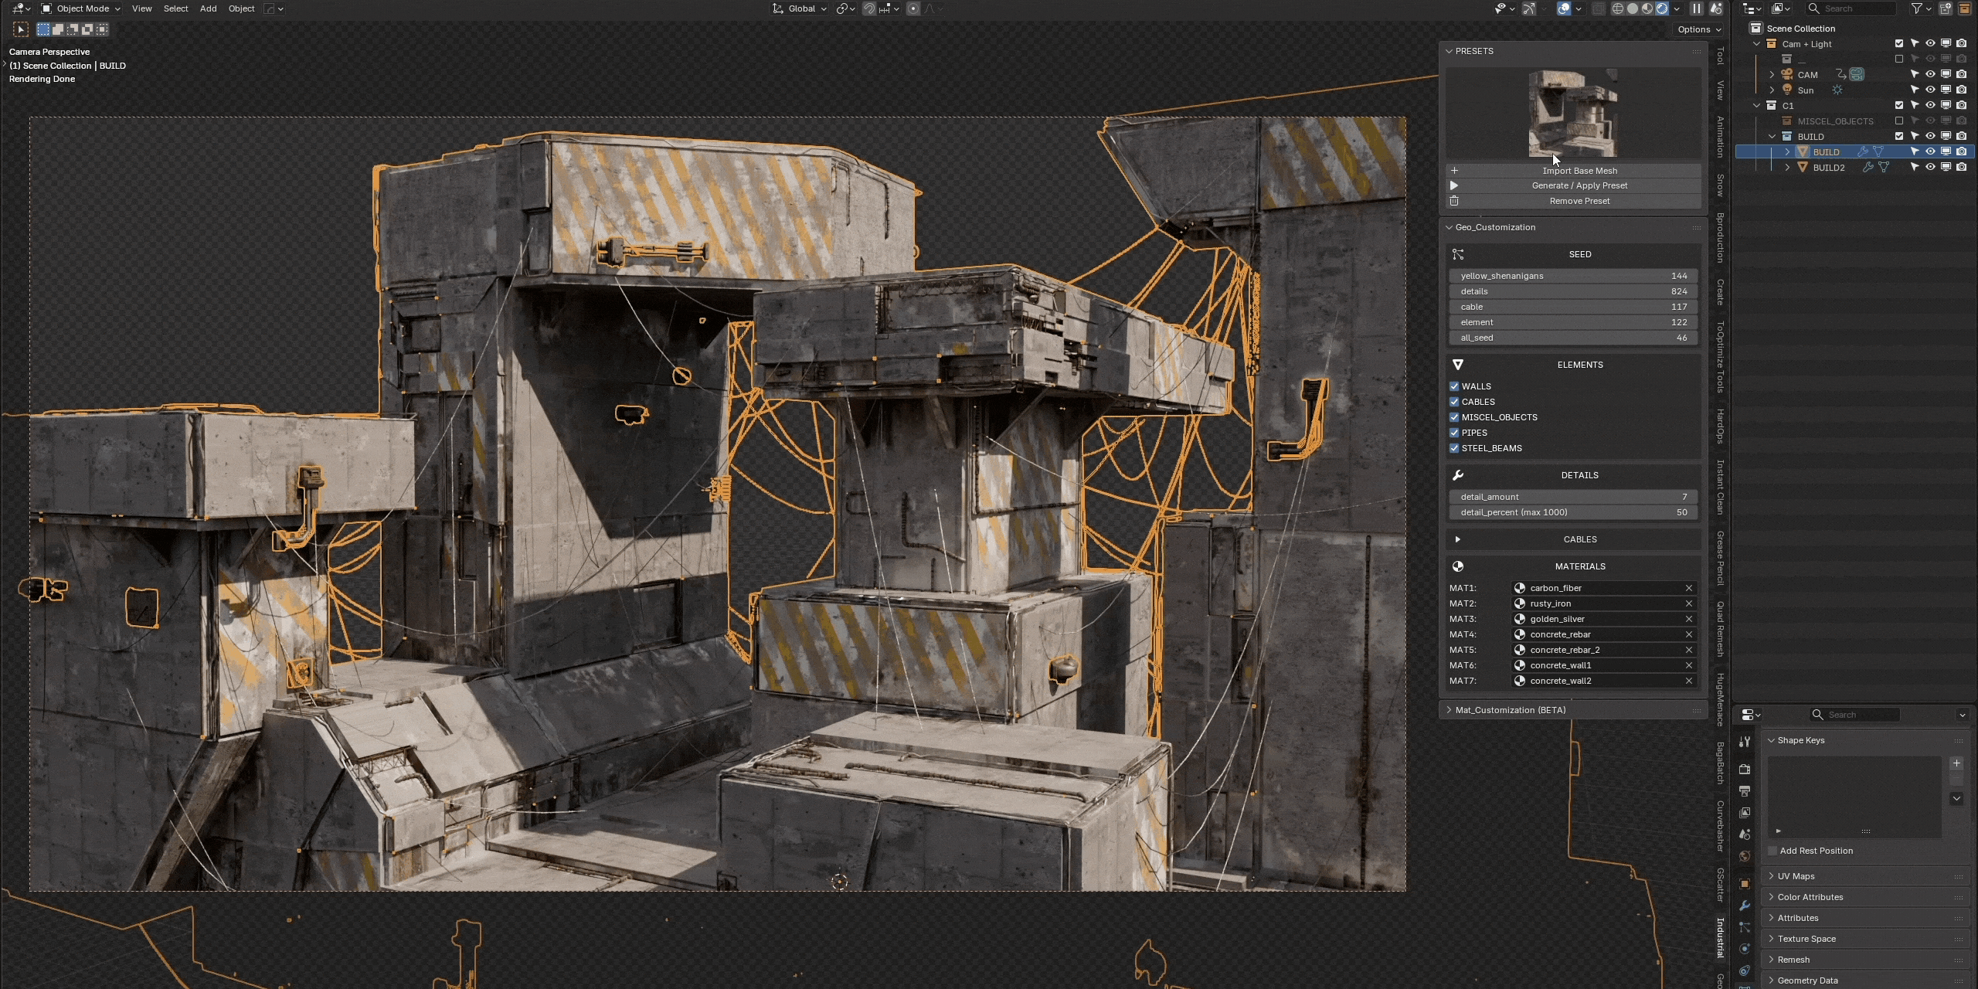The height and width of the screenshot is (989, 1978).
Task: Toggle the STEEL_BEAMS checkbox
Action: (1454, 448)
